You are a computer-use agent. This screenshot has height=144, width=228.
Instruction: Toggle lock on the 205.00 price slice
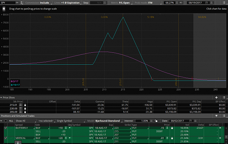(25, 112)
